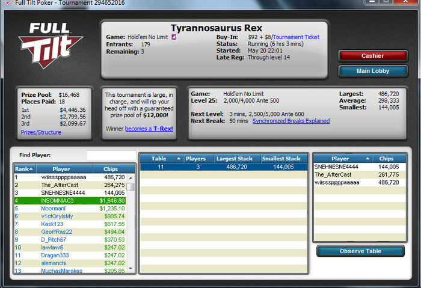Image resolution: width=421 pixels, height=288 pixels.
Task: Select SNEHNESNE4444 in table player list
Action: tap(360, 167)
